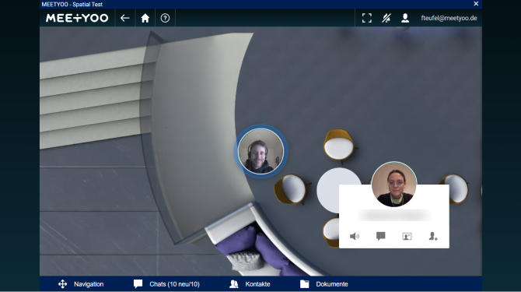This screenshot has width=521, height=292.
Task: Open Chats (10 neu/10) in bottom bar
Action: 166,284
